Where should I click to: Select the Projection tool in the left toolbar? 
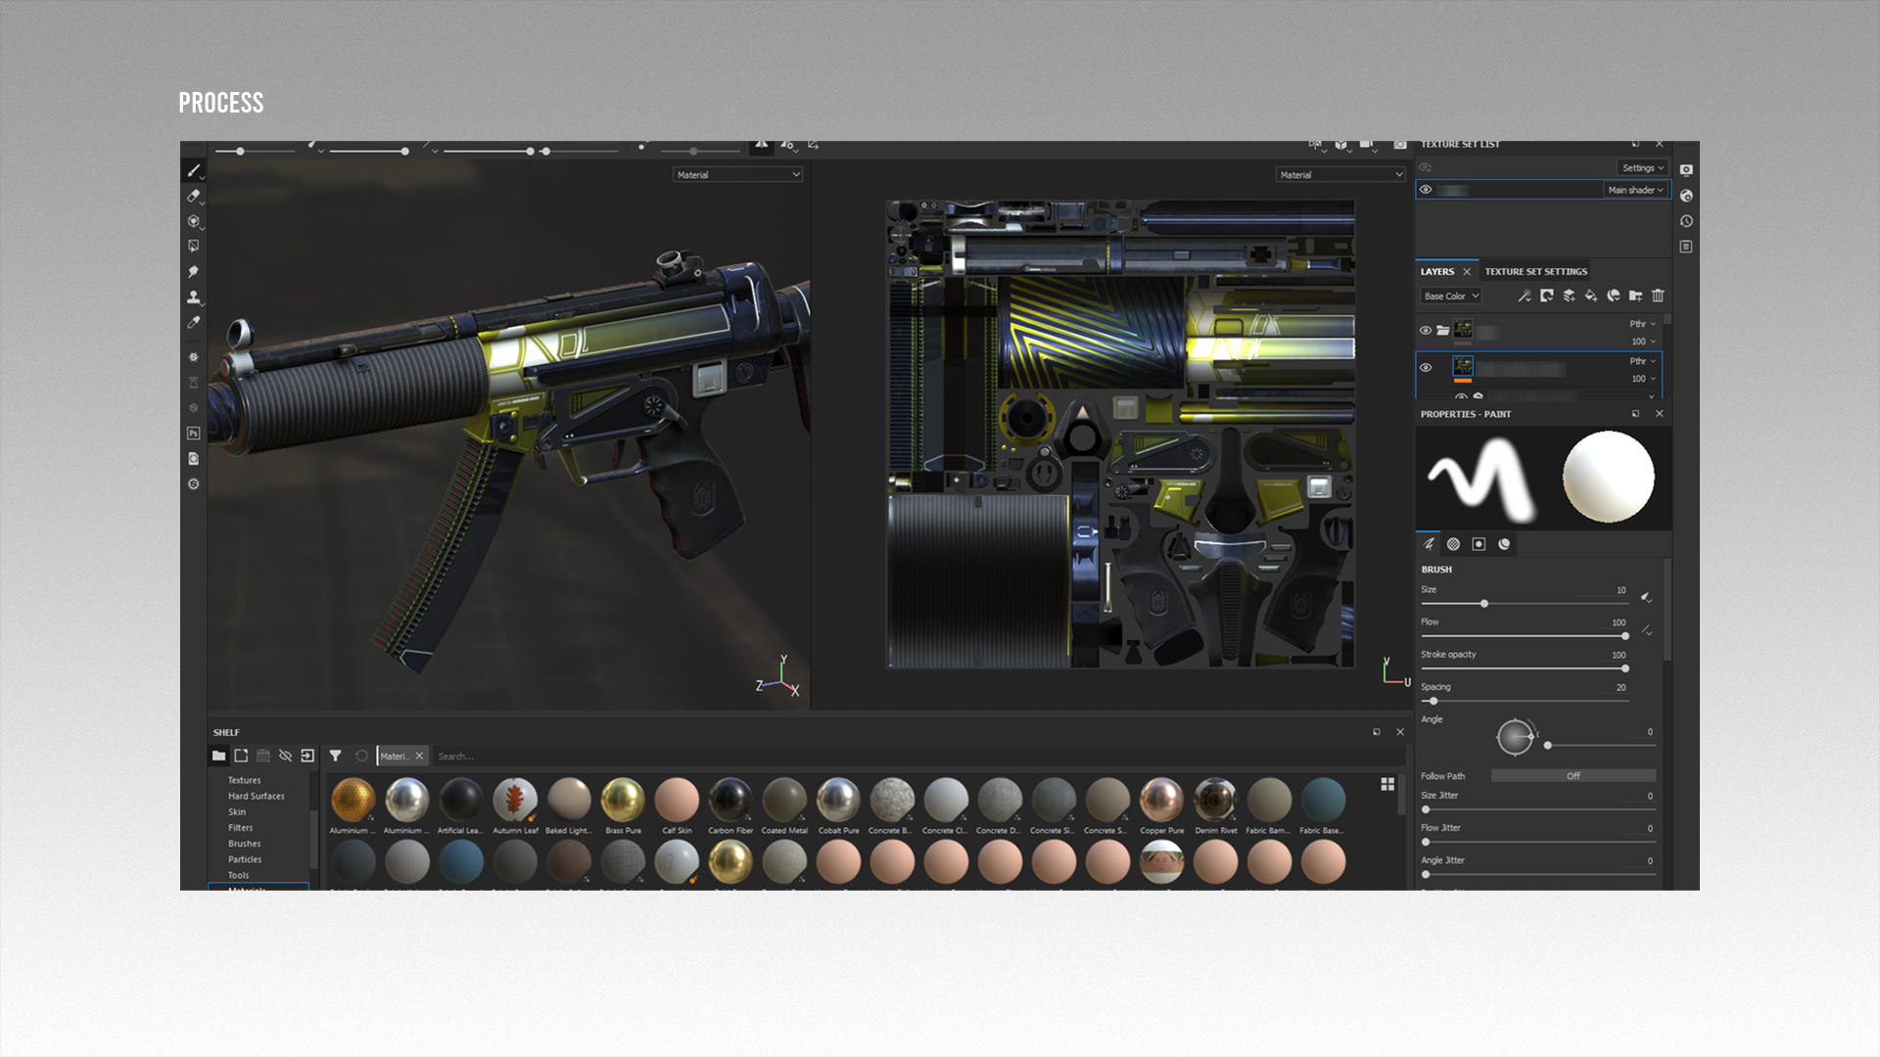[x=194, y=221]
